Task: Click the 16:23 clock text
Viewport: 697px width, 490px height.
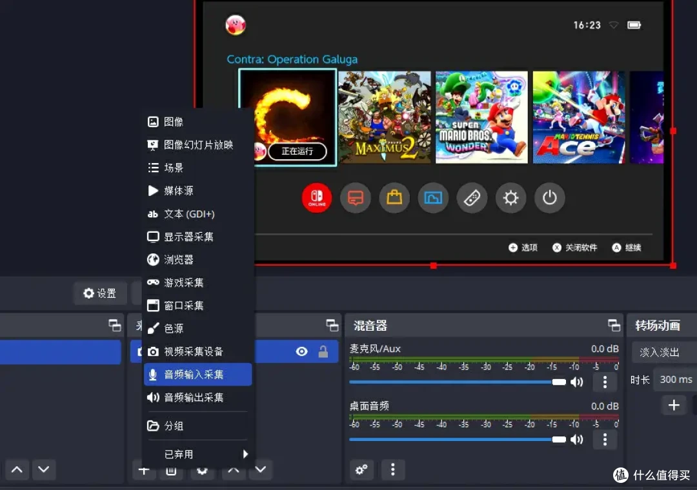Action: 587,25
